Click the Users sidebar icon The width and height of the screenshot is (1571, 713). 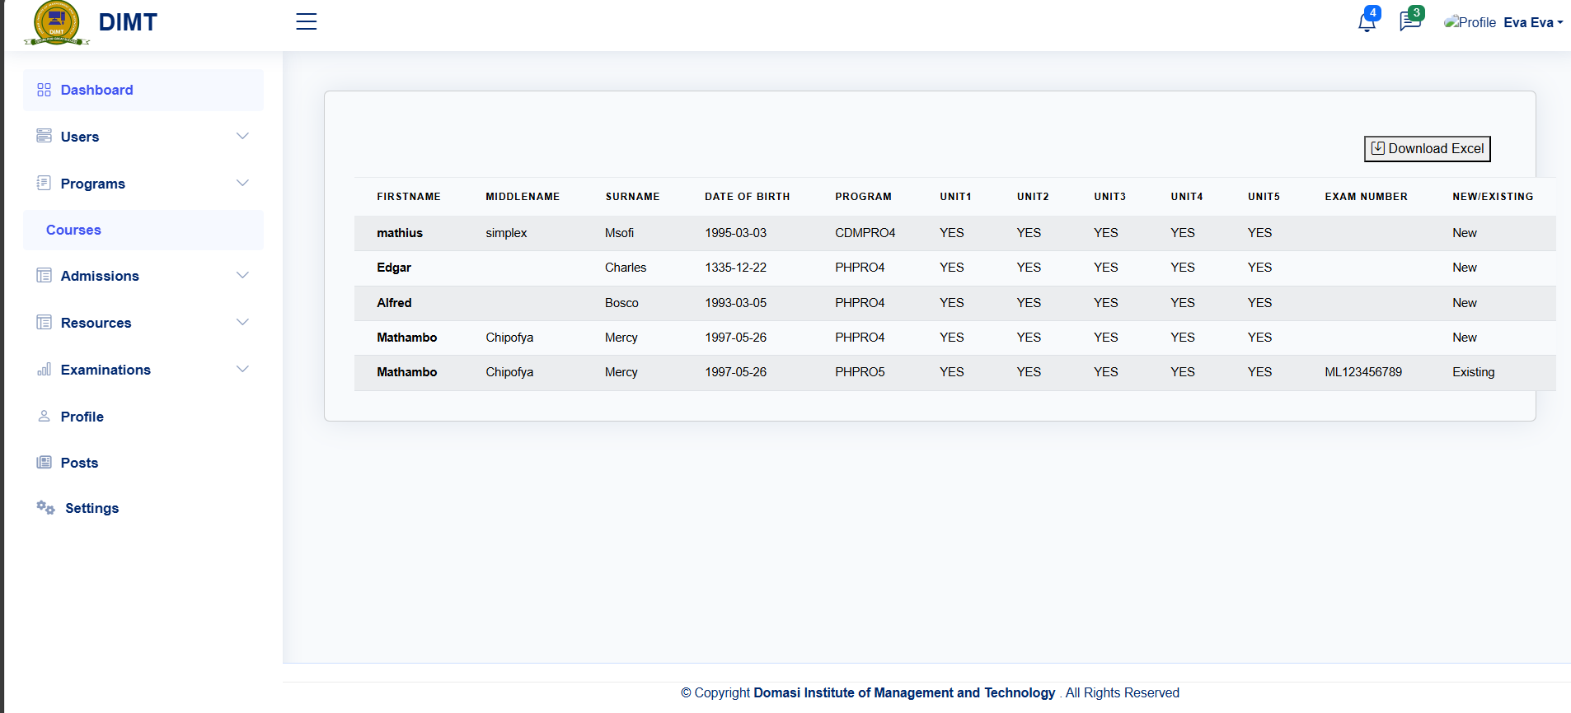point(44,136)
